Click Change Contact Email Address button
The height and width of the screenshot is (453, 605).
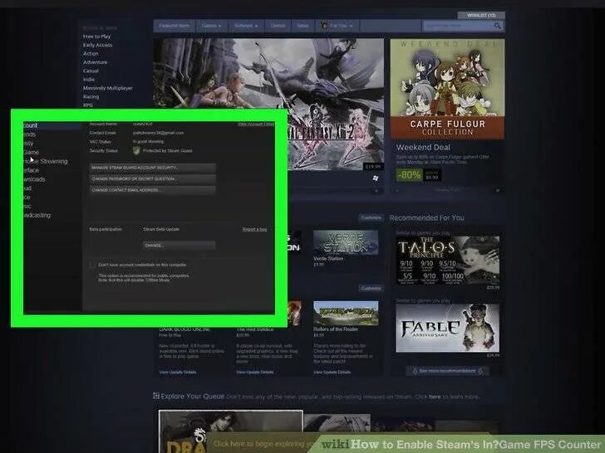tap(152, 190)
